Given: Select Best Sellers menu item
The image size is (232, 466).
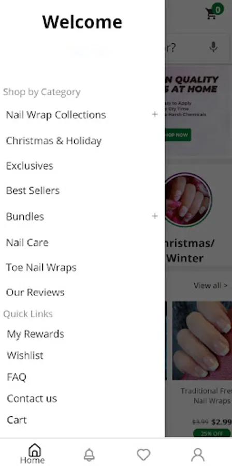Looking at the screenshot, I should (x=33, y=191).
